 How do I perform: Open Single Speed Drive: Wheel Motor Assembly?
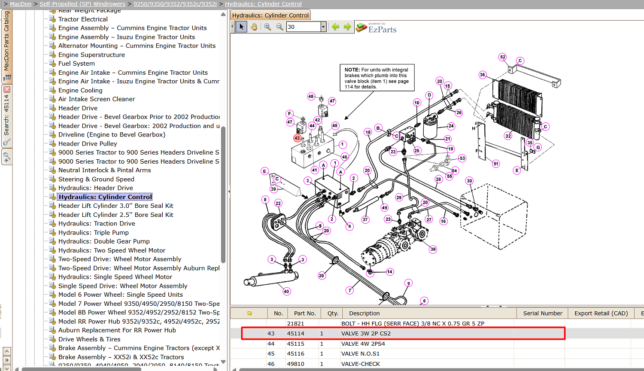pyautogui.click(x=123, y=286)
